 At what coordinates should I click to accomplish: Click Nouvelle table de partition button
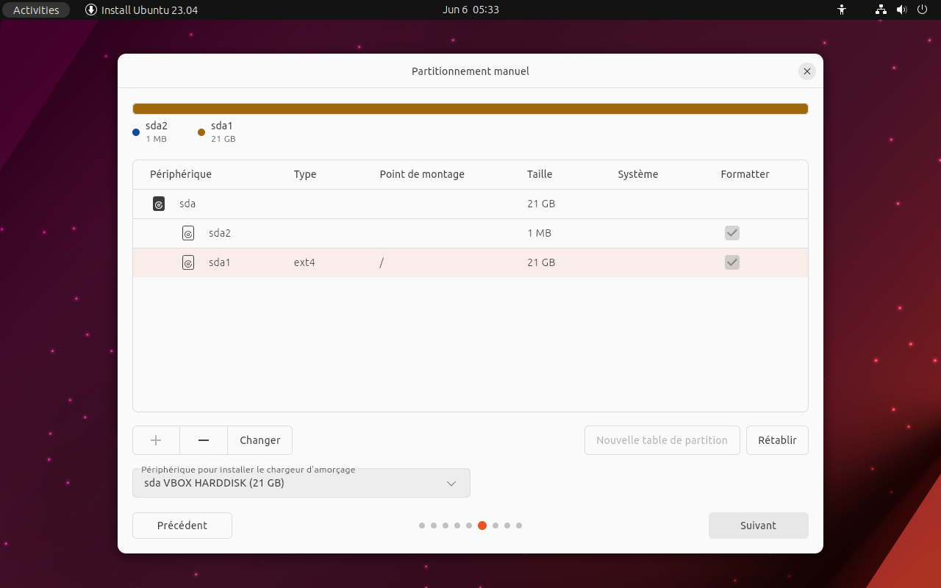[662, 440]
